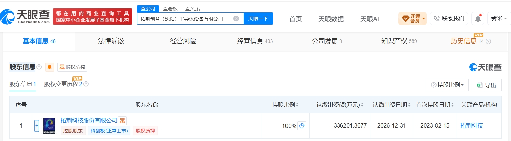Sort by 持股比例 column arrows
Screen dimensions: 511x141
coord(297,105)
